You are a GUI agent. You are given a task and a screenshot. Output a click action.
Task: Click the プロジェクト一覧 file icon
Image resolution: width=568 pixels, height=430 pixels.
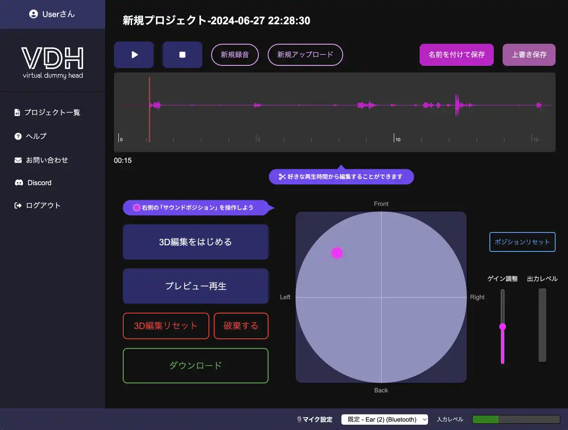point(17,112)
